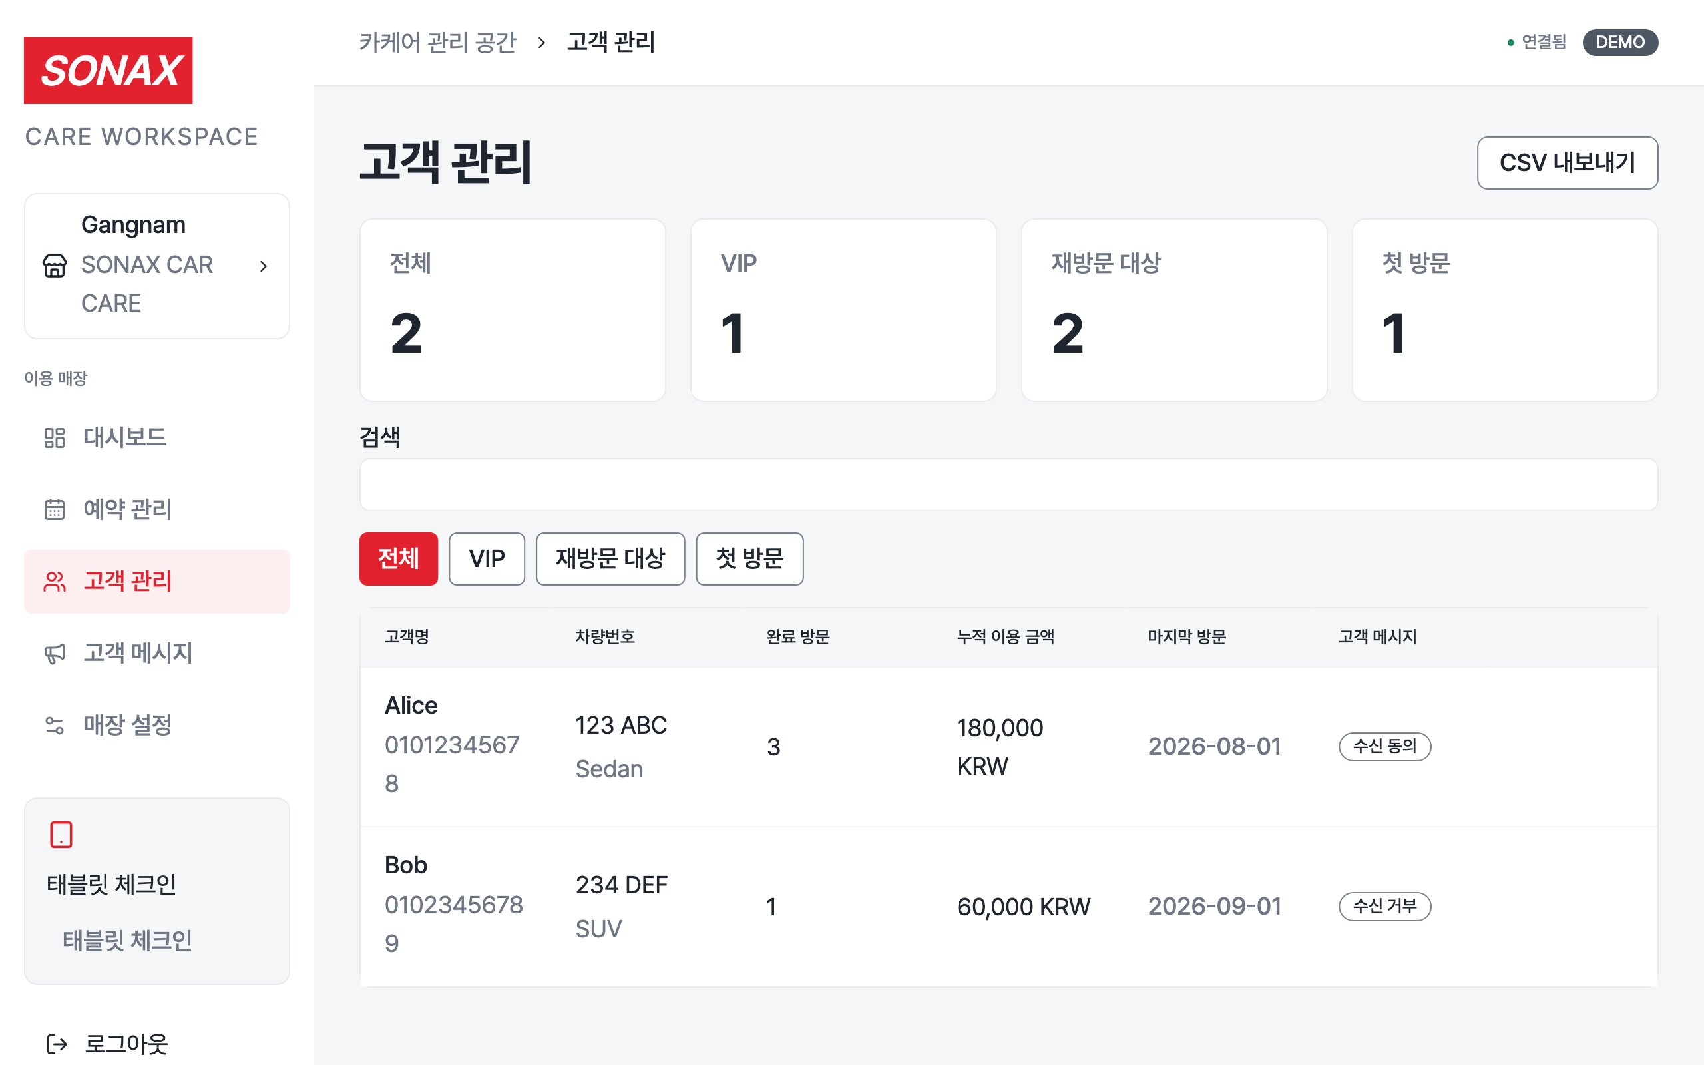
Task: Click the red tablet icon
Action: click(x=61, y=835)
